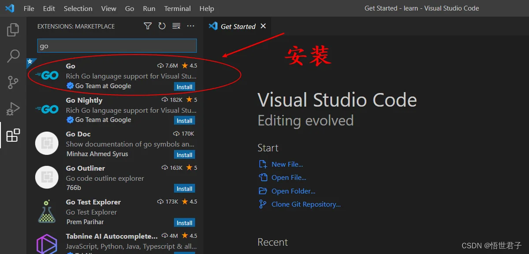Select the Go extension title
This screenshot has height=254, width=529.
71,66
